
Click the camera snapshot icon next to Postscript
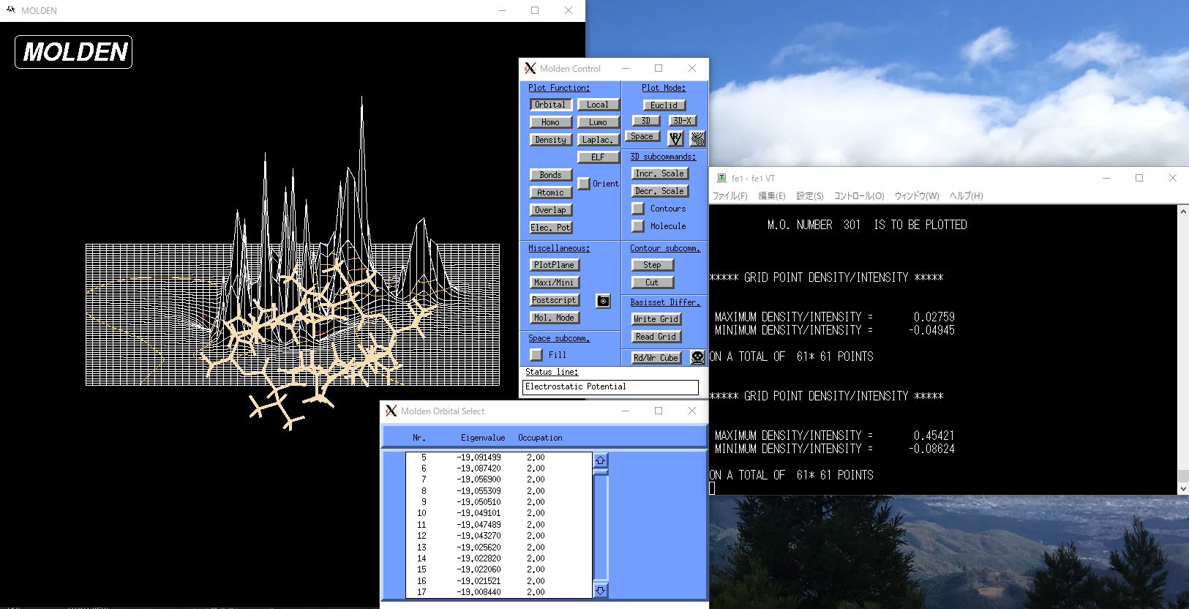tap(603, 301)
